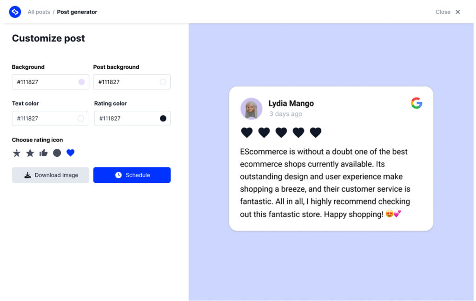The image size is (476, 301).
Task: Click the Download image button
Action: 51,175
